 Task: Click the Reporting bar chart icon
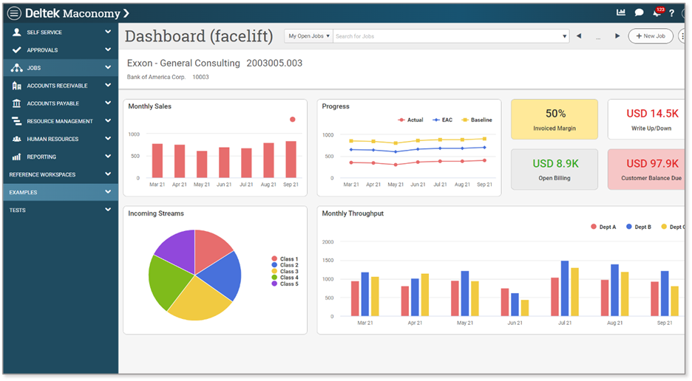[x=17, y=157]
